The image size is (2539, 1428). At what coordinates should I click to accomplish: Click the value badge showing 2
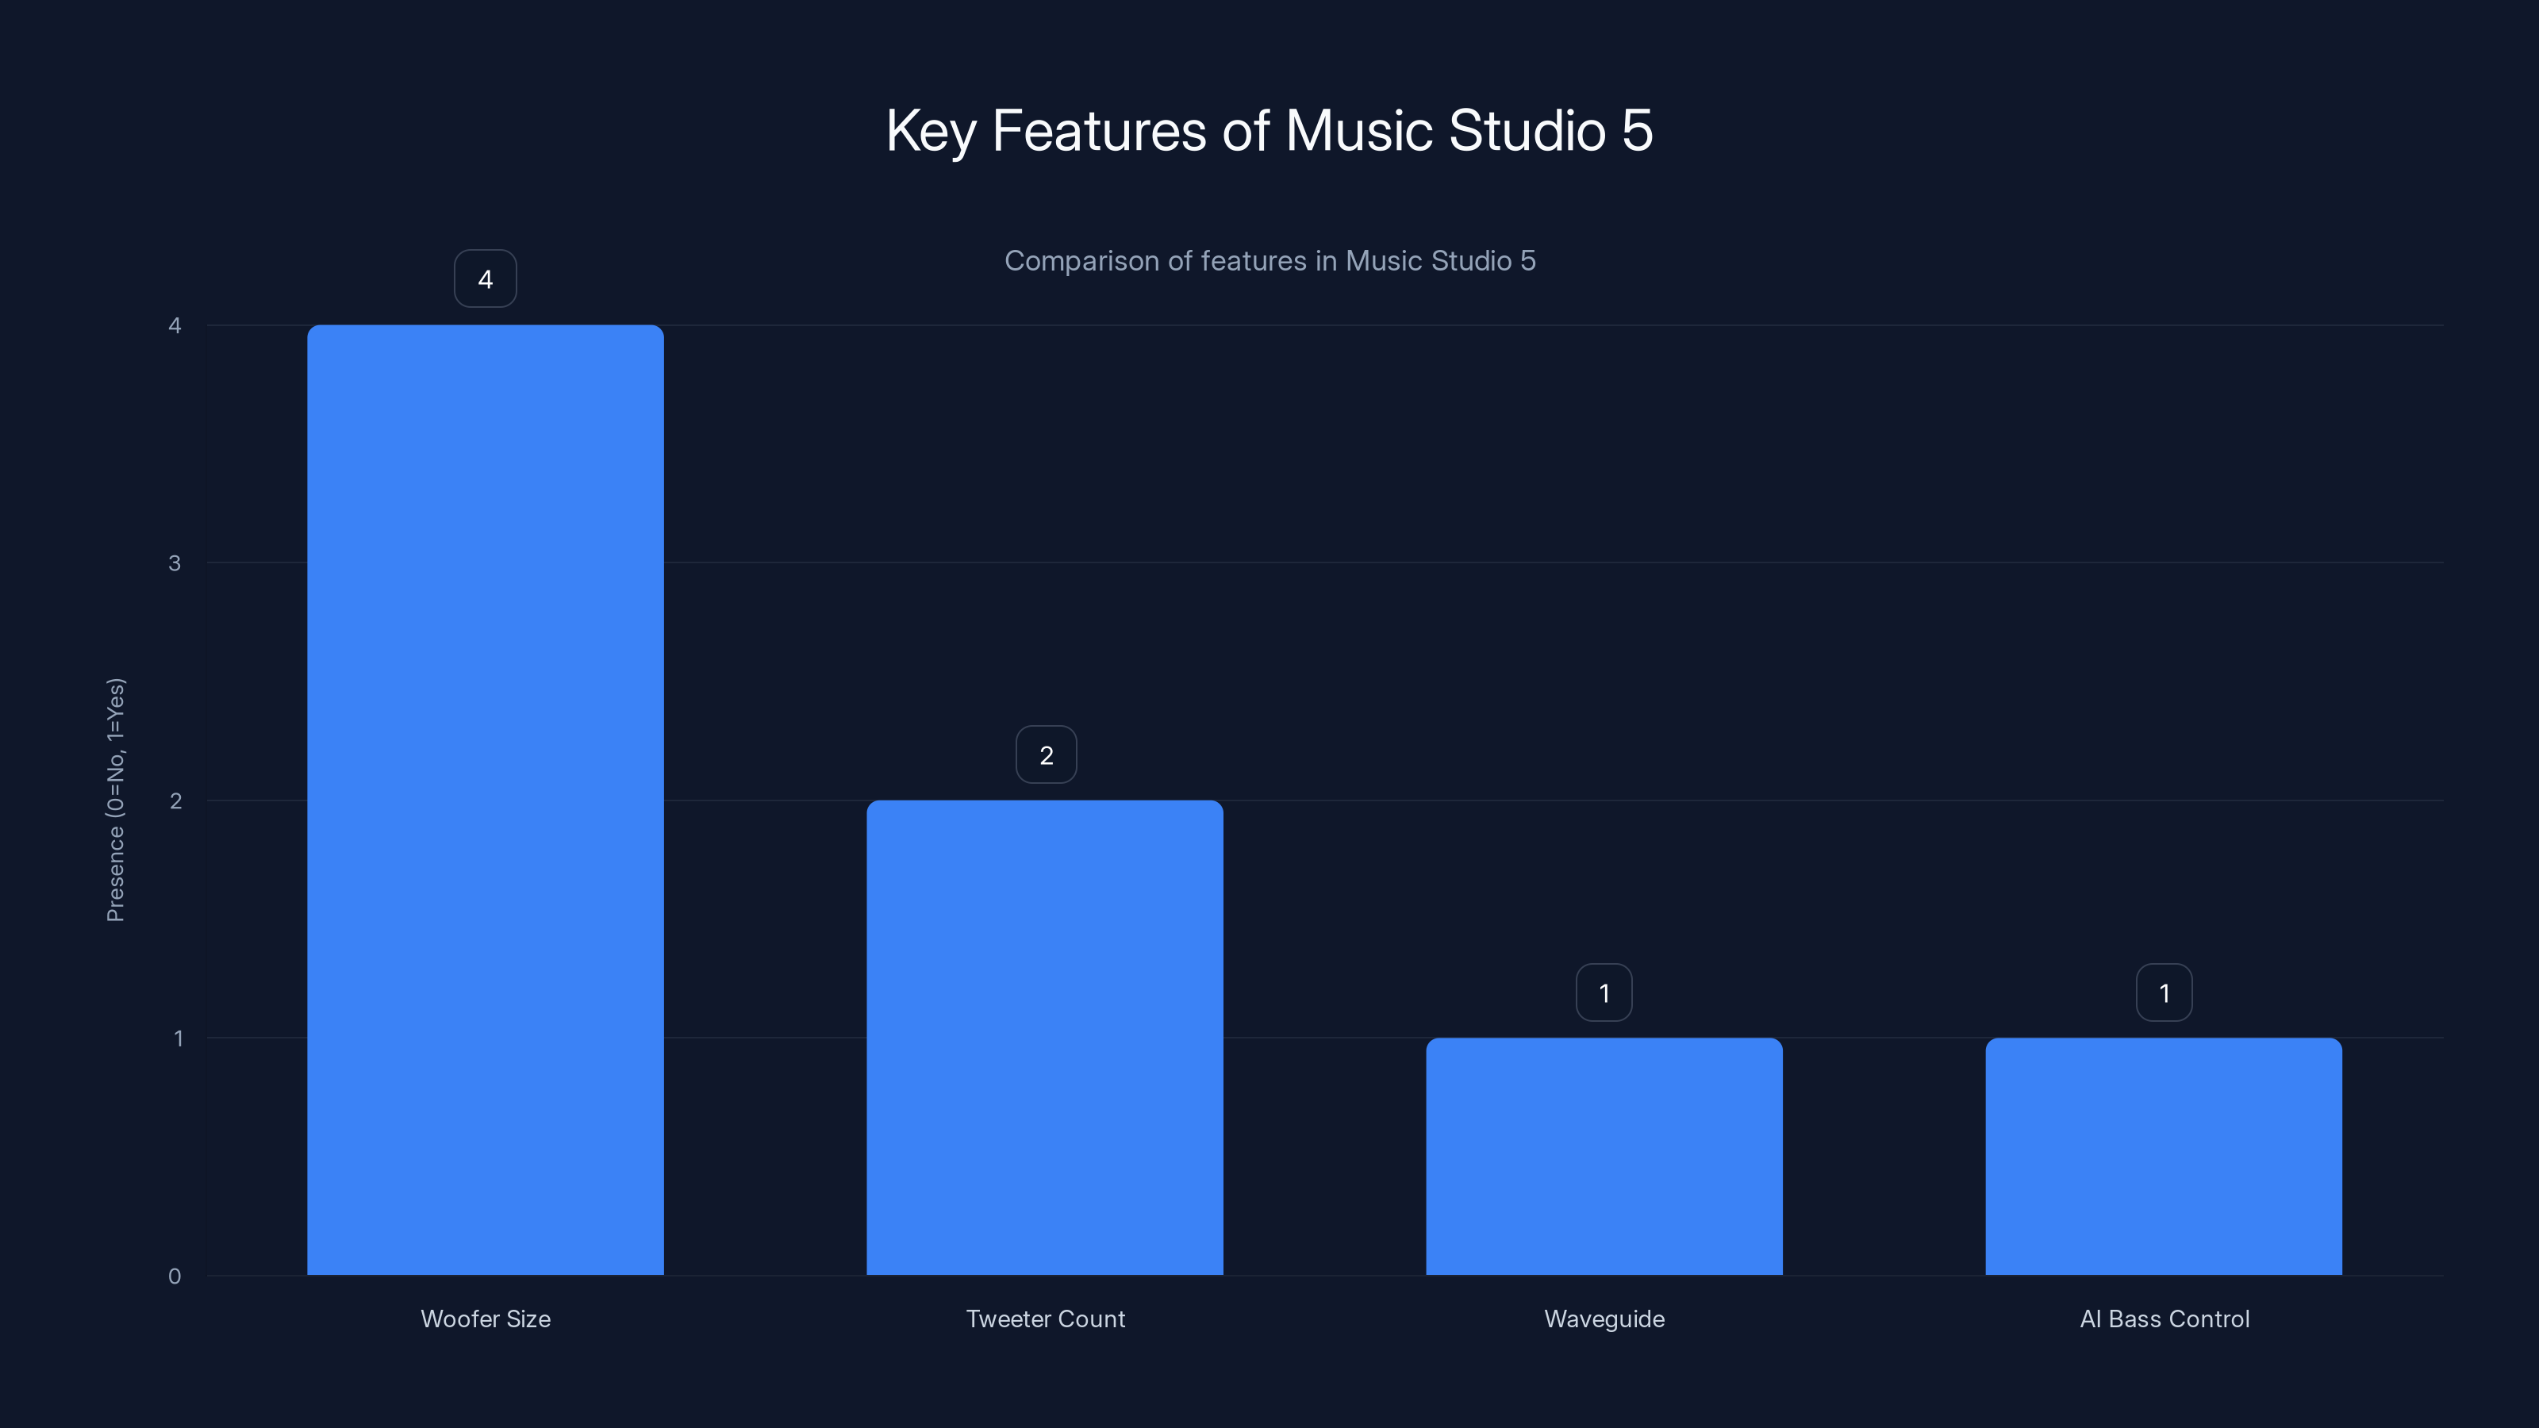pyautogui.click(x=1045, y=754)
